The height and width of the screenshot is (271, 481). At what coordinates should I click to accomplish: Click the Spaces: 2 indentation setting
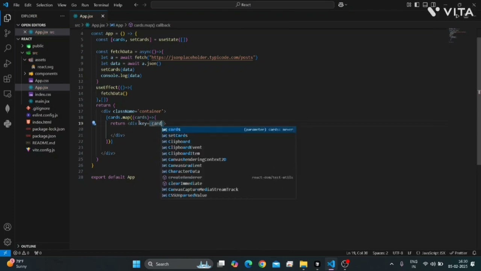pyautogui.click(x=380, y=253)
